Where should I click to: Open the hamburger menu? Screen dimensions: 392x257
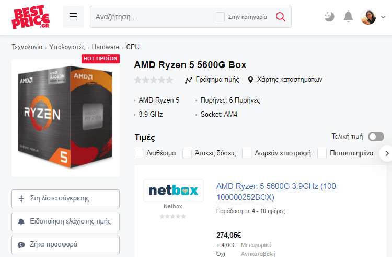tap(73, 17)
